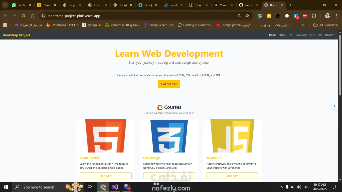The height and width of the screenshot is (192, 342).
Task: Bookmark this page with the star icon
Action: click(247, 16)
